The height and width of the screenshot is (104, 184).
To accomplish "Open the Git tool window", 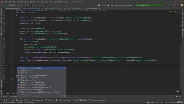I will coord(6,100).
